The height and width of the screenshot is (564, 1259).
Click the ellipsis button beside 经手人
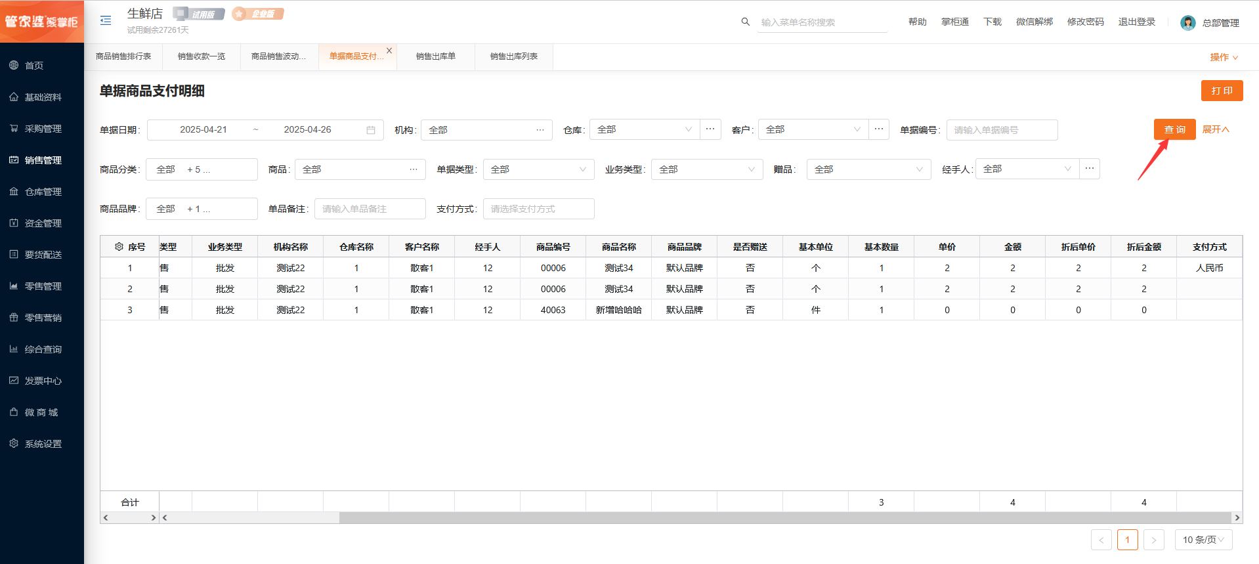pos(1090,169)
